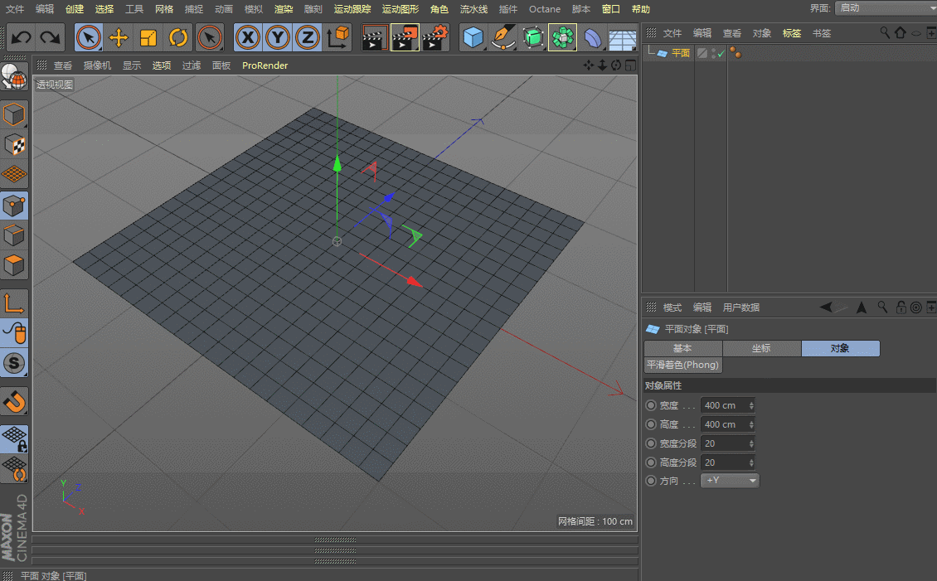The height and width of the screenshot is (581, 937).
Task: Select the Rotate tool
Action: [x=178, y=38]
